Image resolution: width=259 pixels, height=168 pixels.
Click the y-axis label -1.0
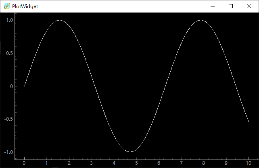[8, 152]
